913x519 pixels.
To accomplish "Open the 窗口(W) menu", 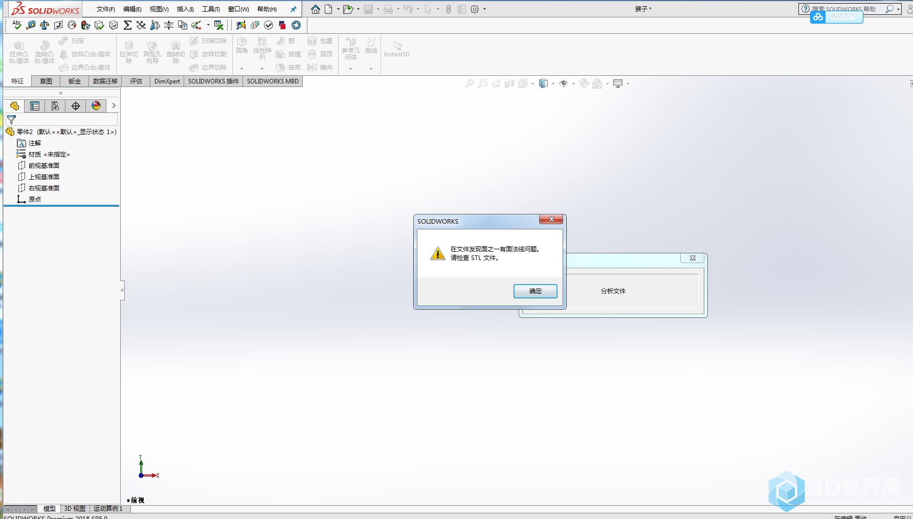I will [x=238, y=9].
